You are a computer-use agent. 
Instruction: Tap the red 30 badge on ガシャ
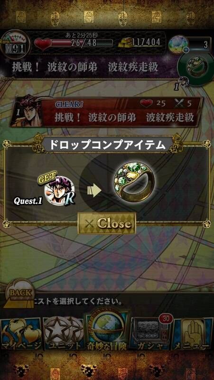166,318
